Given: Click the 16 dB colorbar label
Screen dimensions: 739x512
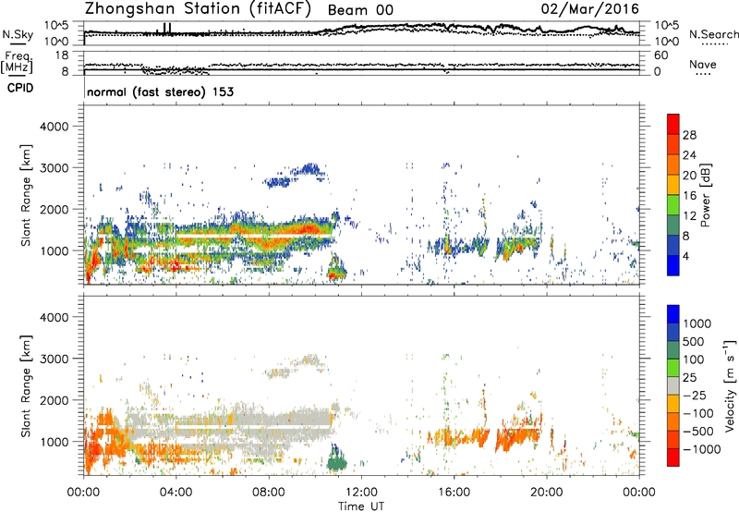Looking at the screenshot, I should (x=689, y=196).
